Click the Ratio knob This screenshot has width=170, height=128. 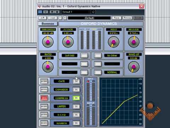tap(48, 67)
